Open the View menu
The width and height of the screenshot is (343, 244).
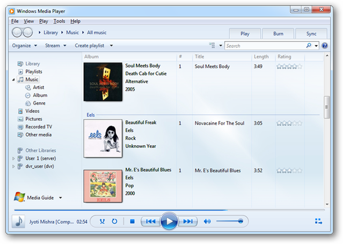pyautogui.click(x=28, y=21)
